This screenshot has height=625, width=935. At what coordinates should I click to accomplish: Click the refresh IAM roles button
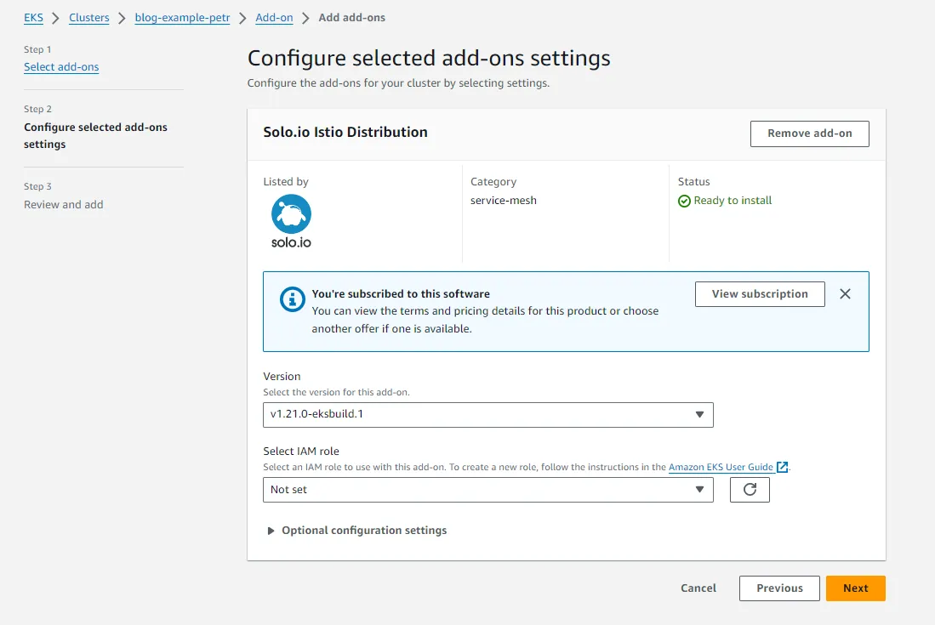pos(750,490)
